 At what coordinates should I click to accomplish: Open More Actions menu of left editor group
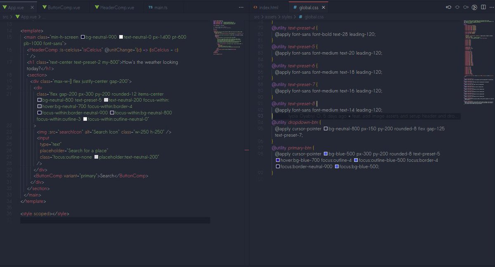(241, 7)
